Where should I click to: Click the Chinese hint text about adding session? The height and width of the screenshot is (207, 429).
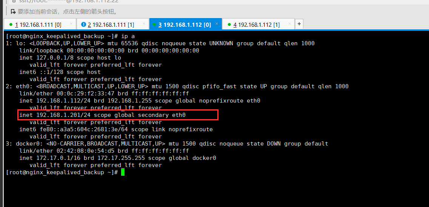[x=68, y=11]
